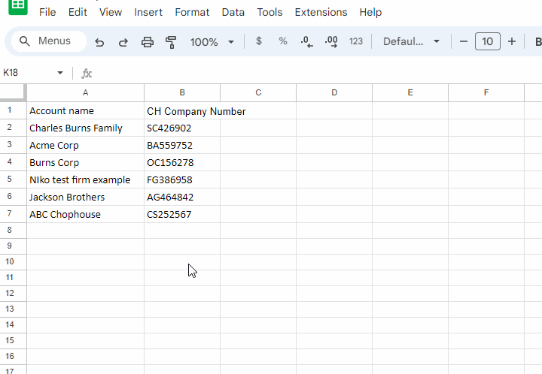Open the 100% zoom dropdown
542x374 pixels.
coord(212,42)
